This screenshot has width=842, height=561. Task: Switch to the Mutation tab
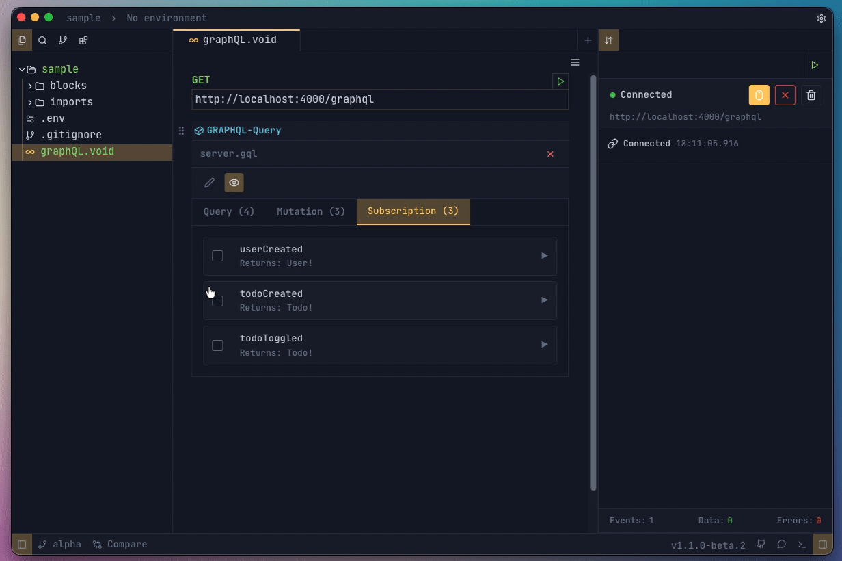click(x=311, y=211)
